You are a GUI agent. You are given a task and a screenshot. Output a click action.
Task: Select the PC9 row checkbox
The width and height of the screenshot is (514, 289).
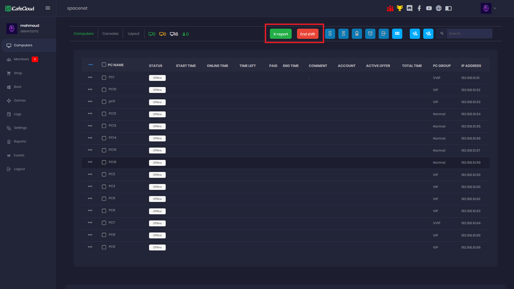(x=104, y=247)
